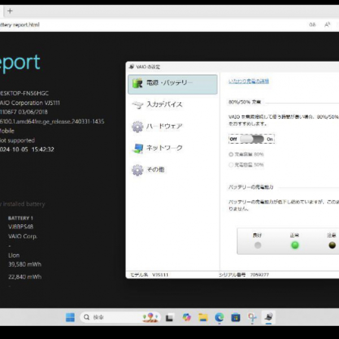Screen dimensions: 339x339
Task: Open the Windows Start menu
Action: tap(70, 317)
